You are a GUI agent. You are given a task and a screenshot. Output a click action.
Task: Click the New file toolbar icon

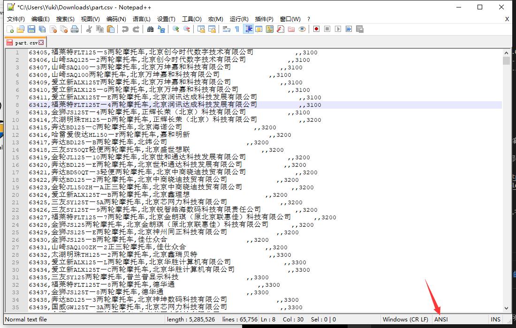point(10,29)
